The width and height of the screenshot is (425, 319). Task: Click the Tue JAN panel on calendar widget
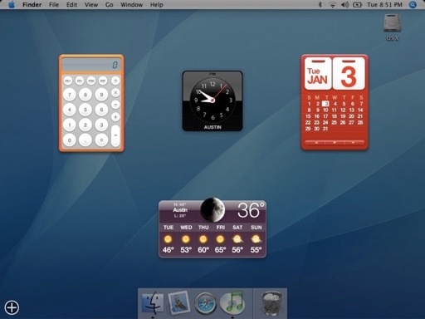(x=318, y=73)
